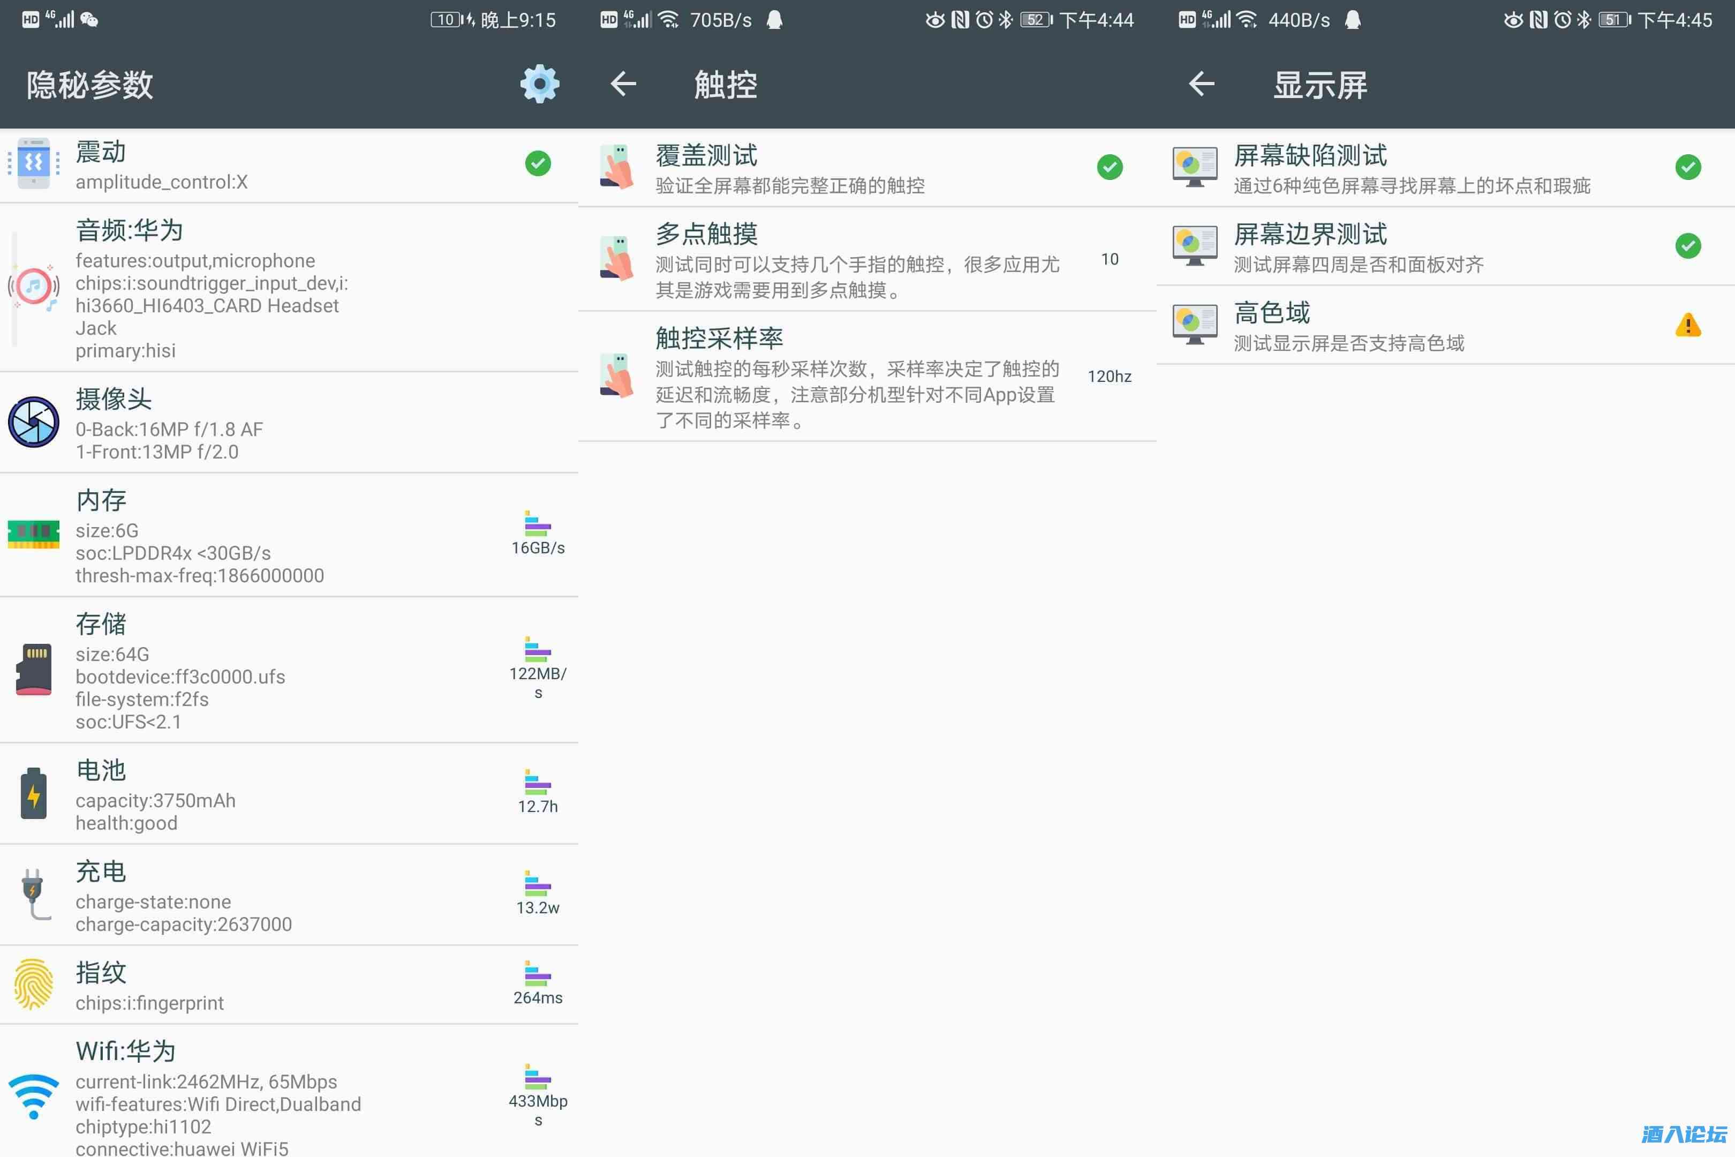The image size is (1735, 1157).
Task: Tap the warning triangle beside 高色域
Action: [1688, 326]
